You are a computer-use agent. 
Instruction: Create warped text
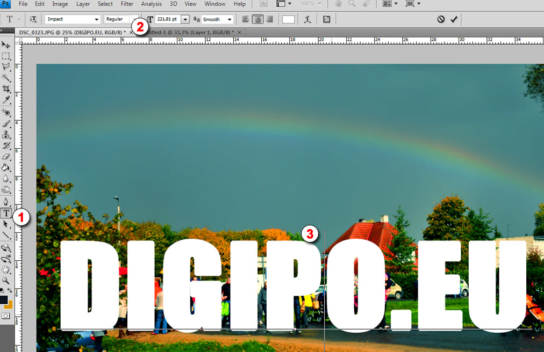pos(307,19)
